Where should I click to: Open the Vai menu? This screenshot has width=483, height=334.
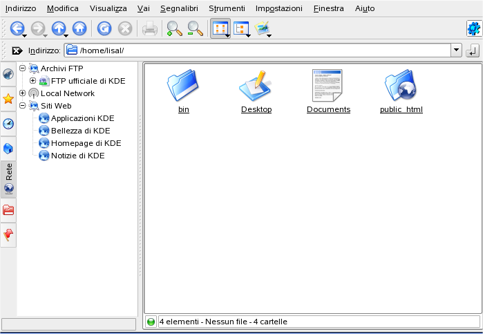pos(144,8)
